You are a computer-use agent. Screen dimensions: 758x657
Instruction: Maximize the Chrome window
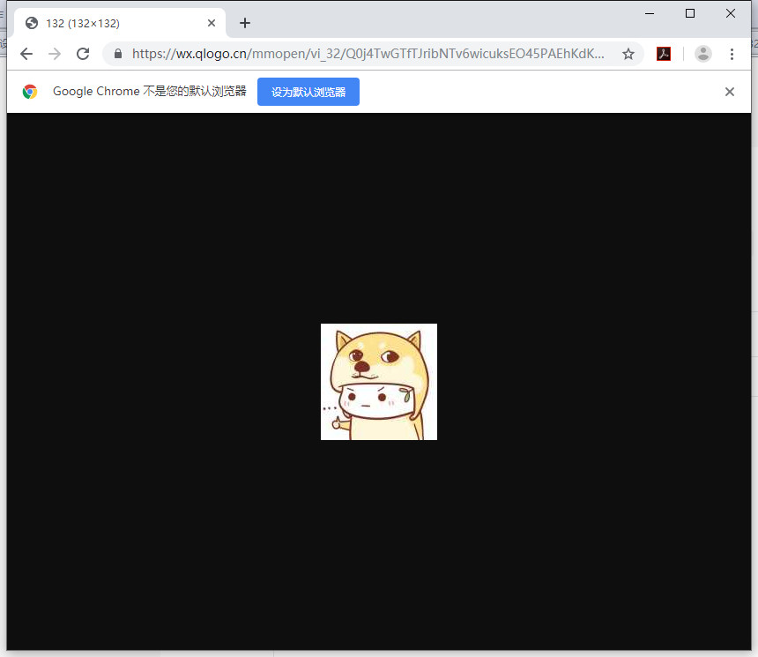[690, 13]
